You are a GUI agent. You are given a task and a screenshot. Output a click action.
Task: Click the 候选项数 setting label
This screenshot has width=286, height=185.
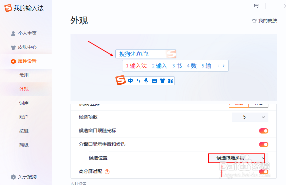(88, 117)
